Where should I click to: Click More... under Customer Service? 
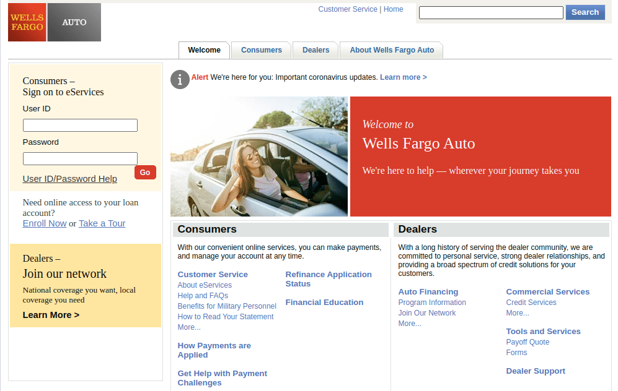189,327
